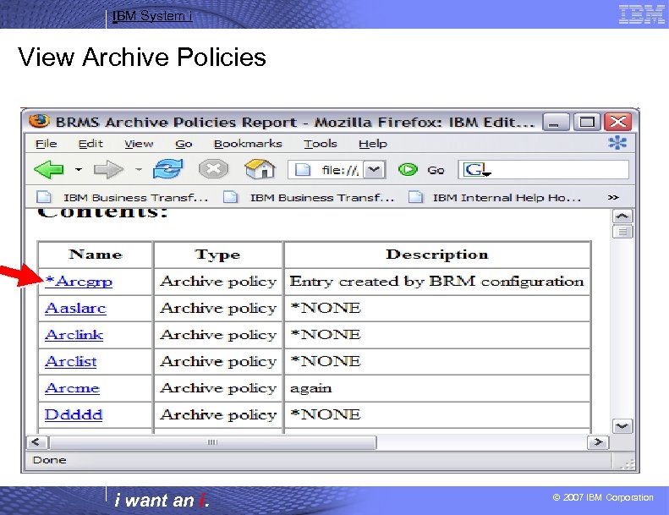
Task: Open the Back button history dropdown
Action: tap(79, 170)
